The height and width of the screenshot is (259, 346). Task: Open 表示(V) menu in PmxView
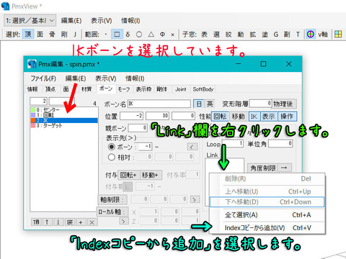tap(102, 21)
